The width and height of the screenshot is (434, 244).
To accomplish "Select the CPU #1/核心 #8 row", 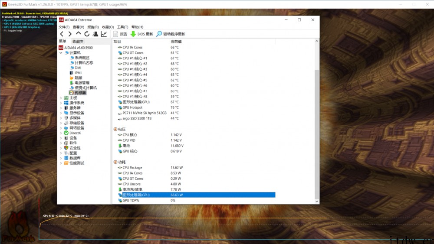I will (x=194, y=97).
